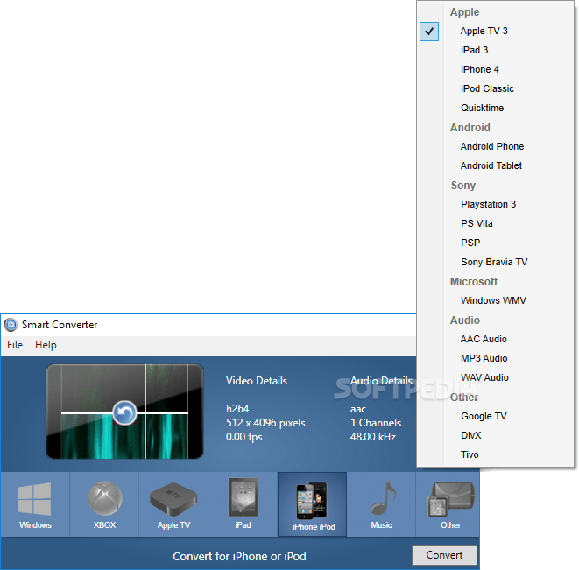The height and width of the screenshot is (570, 579).
Task: Choose the Music conversion preset
Action: point(381,504)
